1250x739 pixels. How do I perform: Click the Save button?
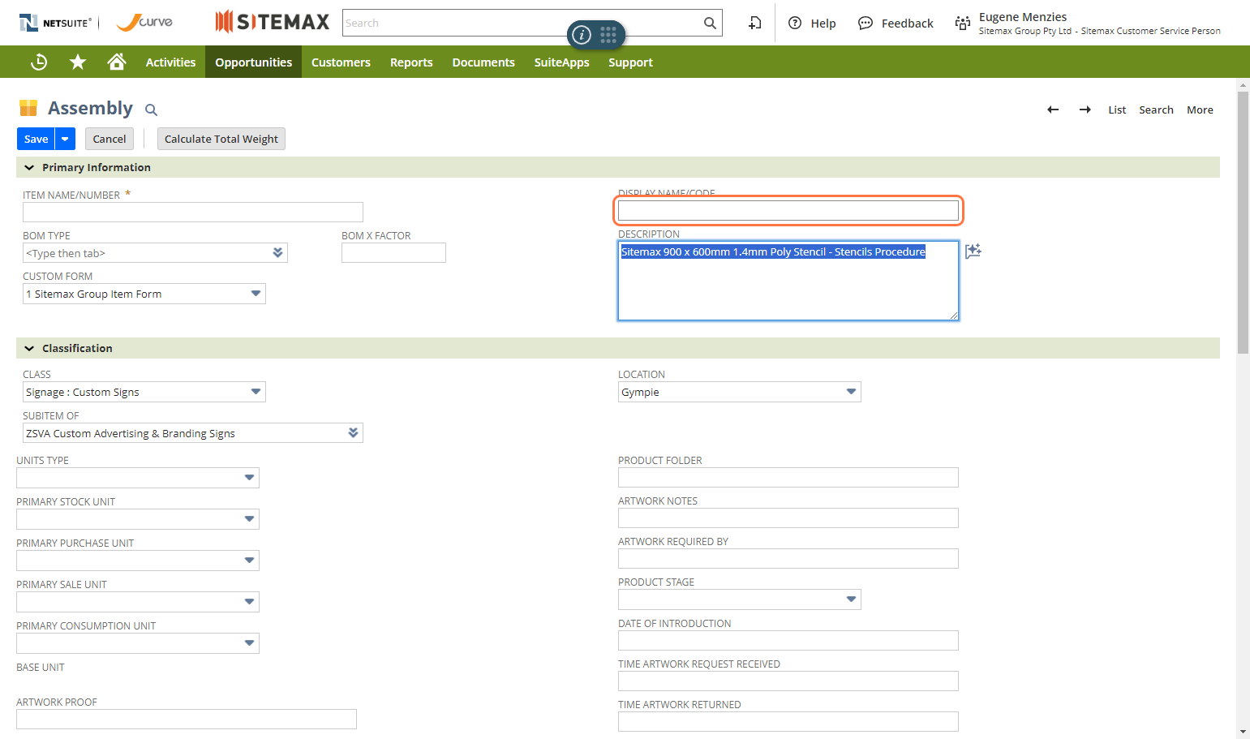(36, 139)
